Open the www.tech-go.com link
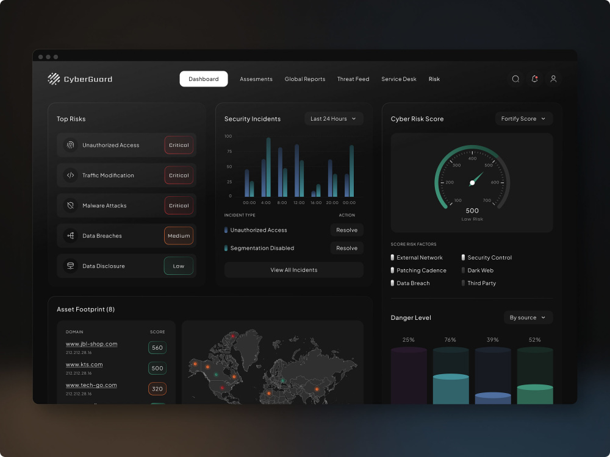Screen dimensions: 610x457 (91, 385)
